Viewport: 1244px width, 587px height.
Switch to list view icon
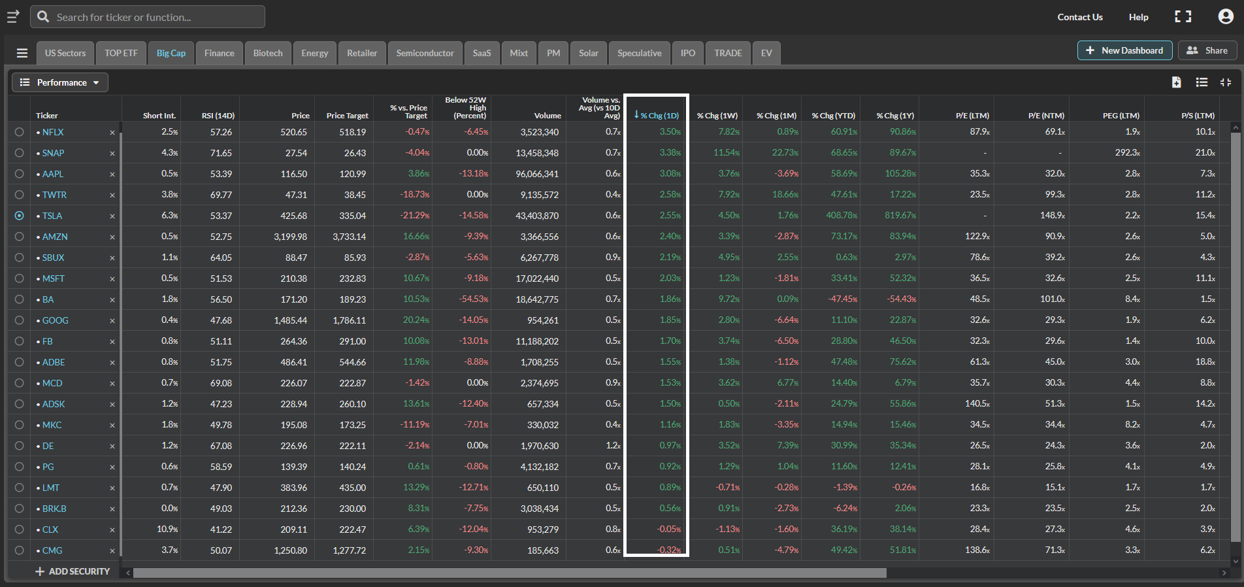coord(1202,82)
